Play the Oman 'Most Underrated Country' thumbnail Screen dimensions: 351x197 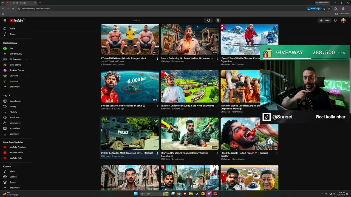pos(190,86)
